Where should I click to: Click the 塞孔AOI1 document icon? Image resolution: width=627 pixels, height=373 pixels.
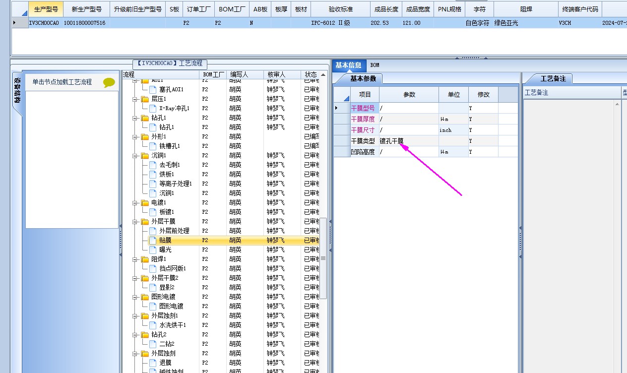click(x=153, y=89)
